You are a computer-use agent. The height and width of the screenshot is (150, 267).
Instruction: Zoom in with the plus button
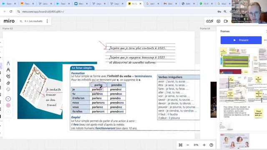tap(204, 145)
